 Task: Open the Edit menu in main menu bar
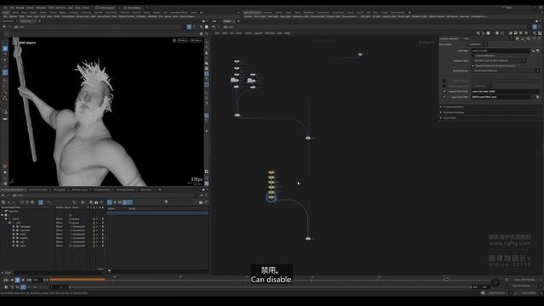12,8
